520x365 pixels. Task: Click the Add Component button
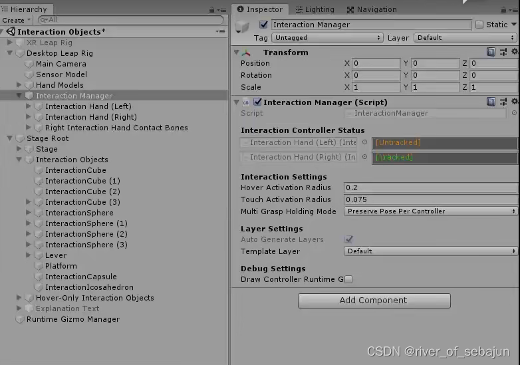374,301
